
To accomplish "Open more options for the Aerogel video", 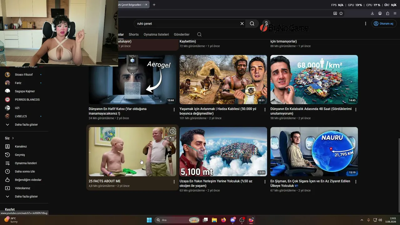I will tap(174, 110).
